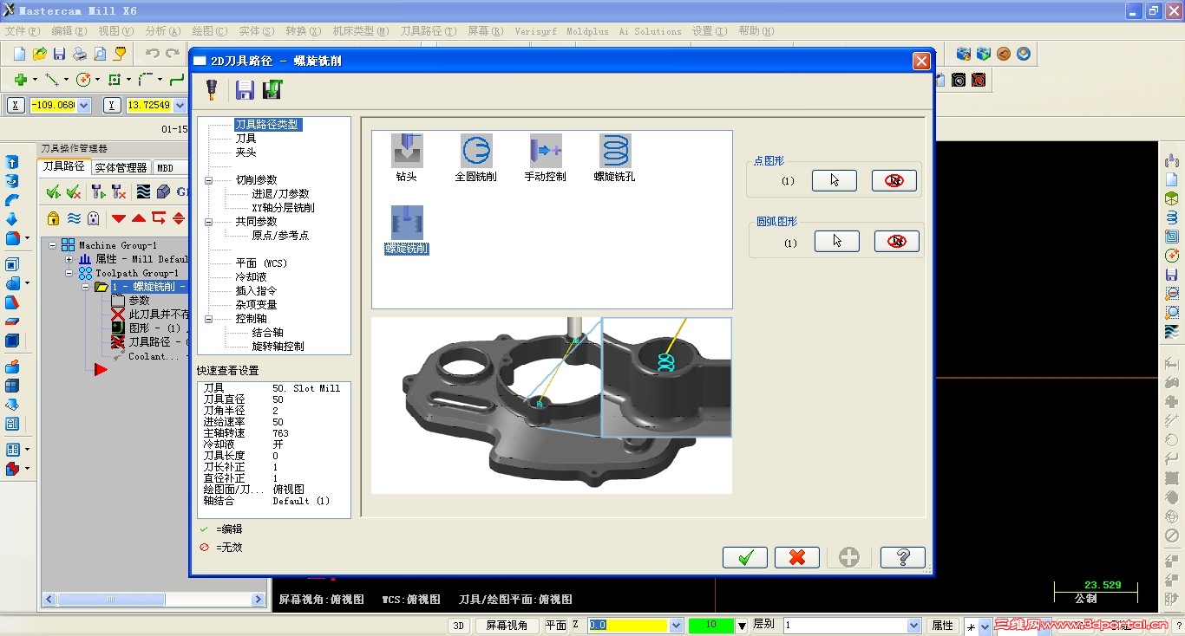Viewport: 1185px width, 636px height.
Task: Click the toolpath preview thumbnail image
Action: click(552, 406)
